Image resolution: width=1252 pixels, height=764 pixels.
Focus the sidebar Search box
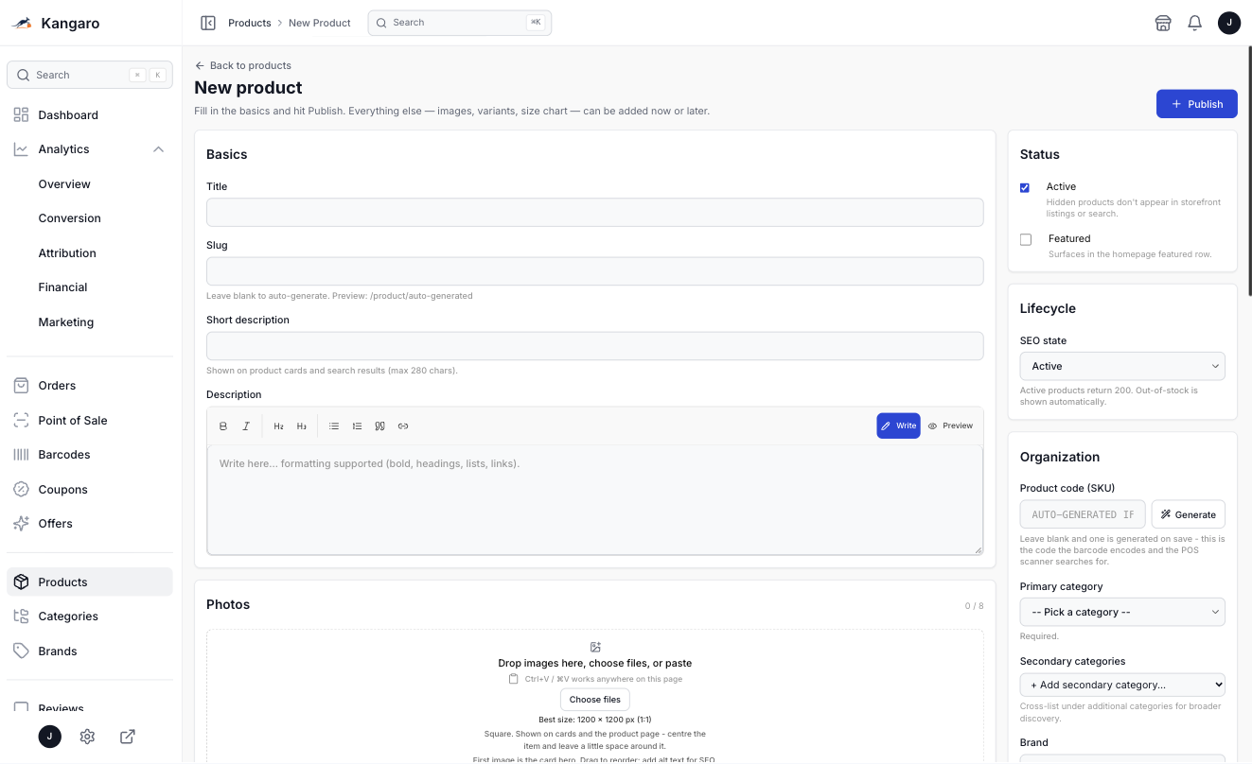coord(90,76)
